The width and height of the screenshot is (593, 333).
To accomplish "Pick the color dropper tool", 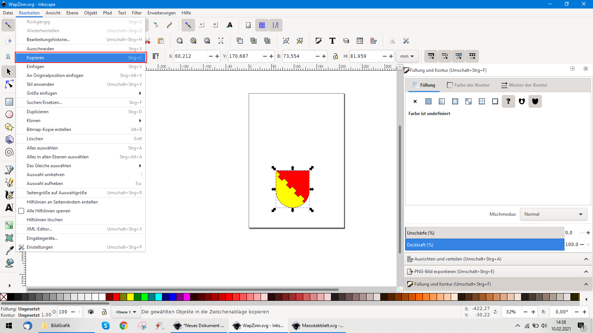I will pos(9,250).
